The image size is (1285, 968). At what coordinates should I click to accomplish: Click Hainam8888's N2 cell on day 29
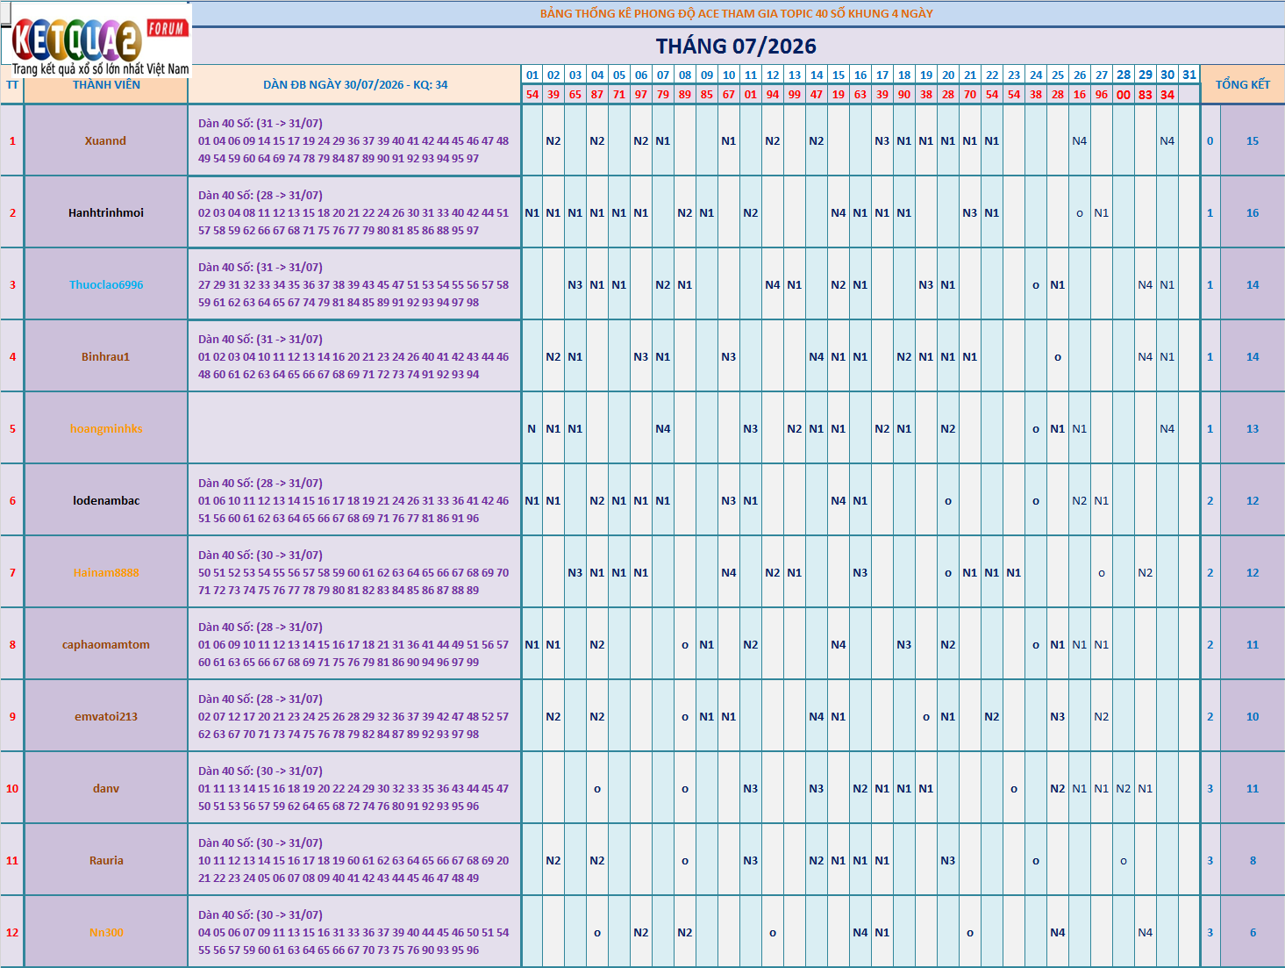(1146, 572)
